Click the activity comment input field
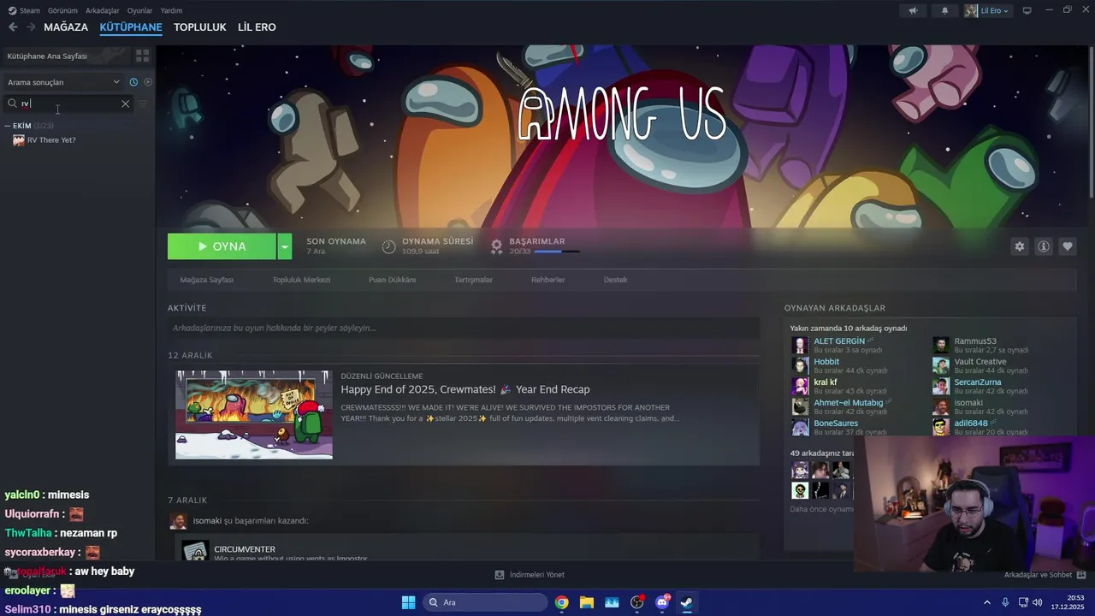This screenshot has width=1095, height=616. (x=464, y=328)
